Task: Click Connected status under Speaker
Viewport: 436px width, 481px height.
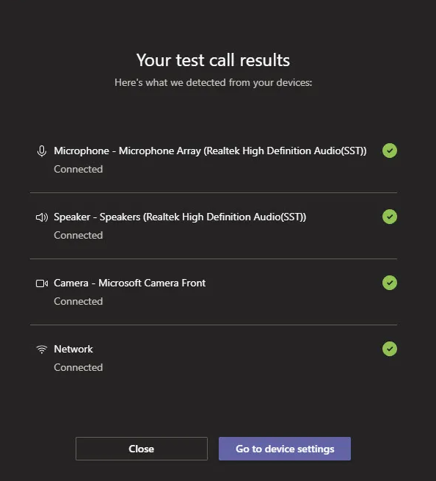Action: click(x=79, y=235)
